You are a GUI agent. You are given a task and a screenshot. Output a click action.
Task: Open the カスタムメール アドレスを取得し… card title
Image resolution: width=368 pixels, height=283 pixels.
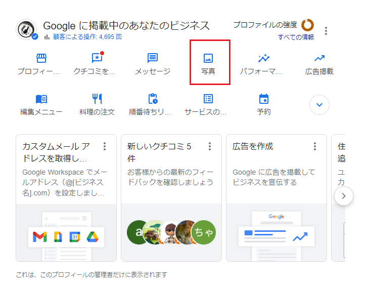click(x=56, y=152)
